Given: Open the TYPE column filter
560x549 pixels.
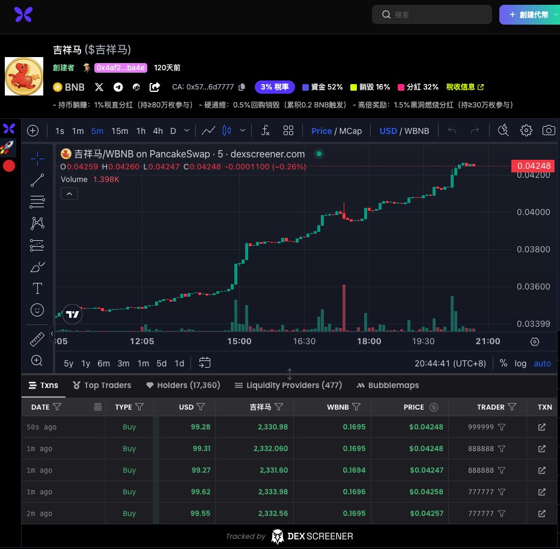Looking at the screenshot, I should [139, 407].
